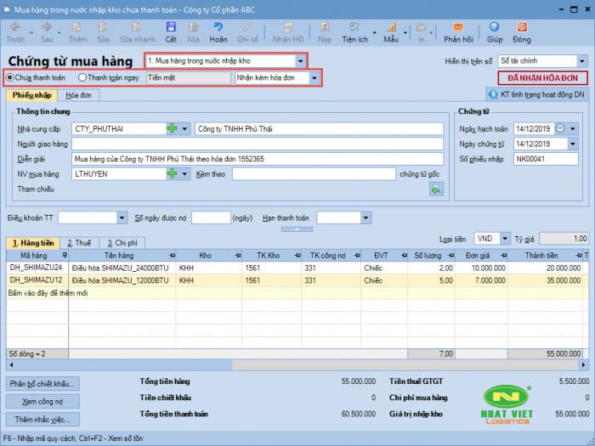The height and width of the screenshot is (446, 595).
Task: Click the Đóng (close) toolbar icon
Action: pos(521,31)
